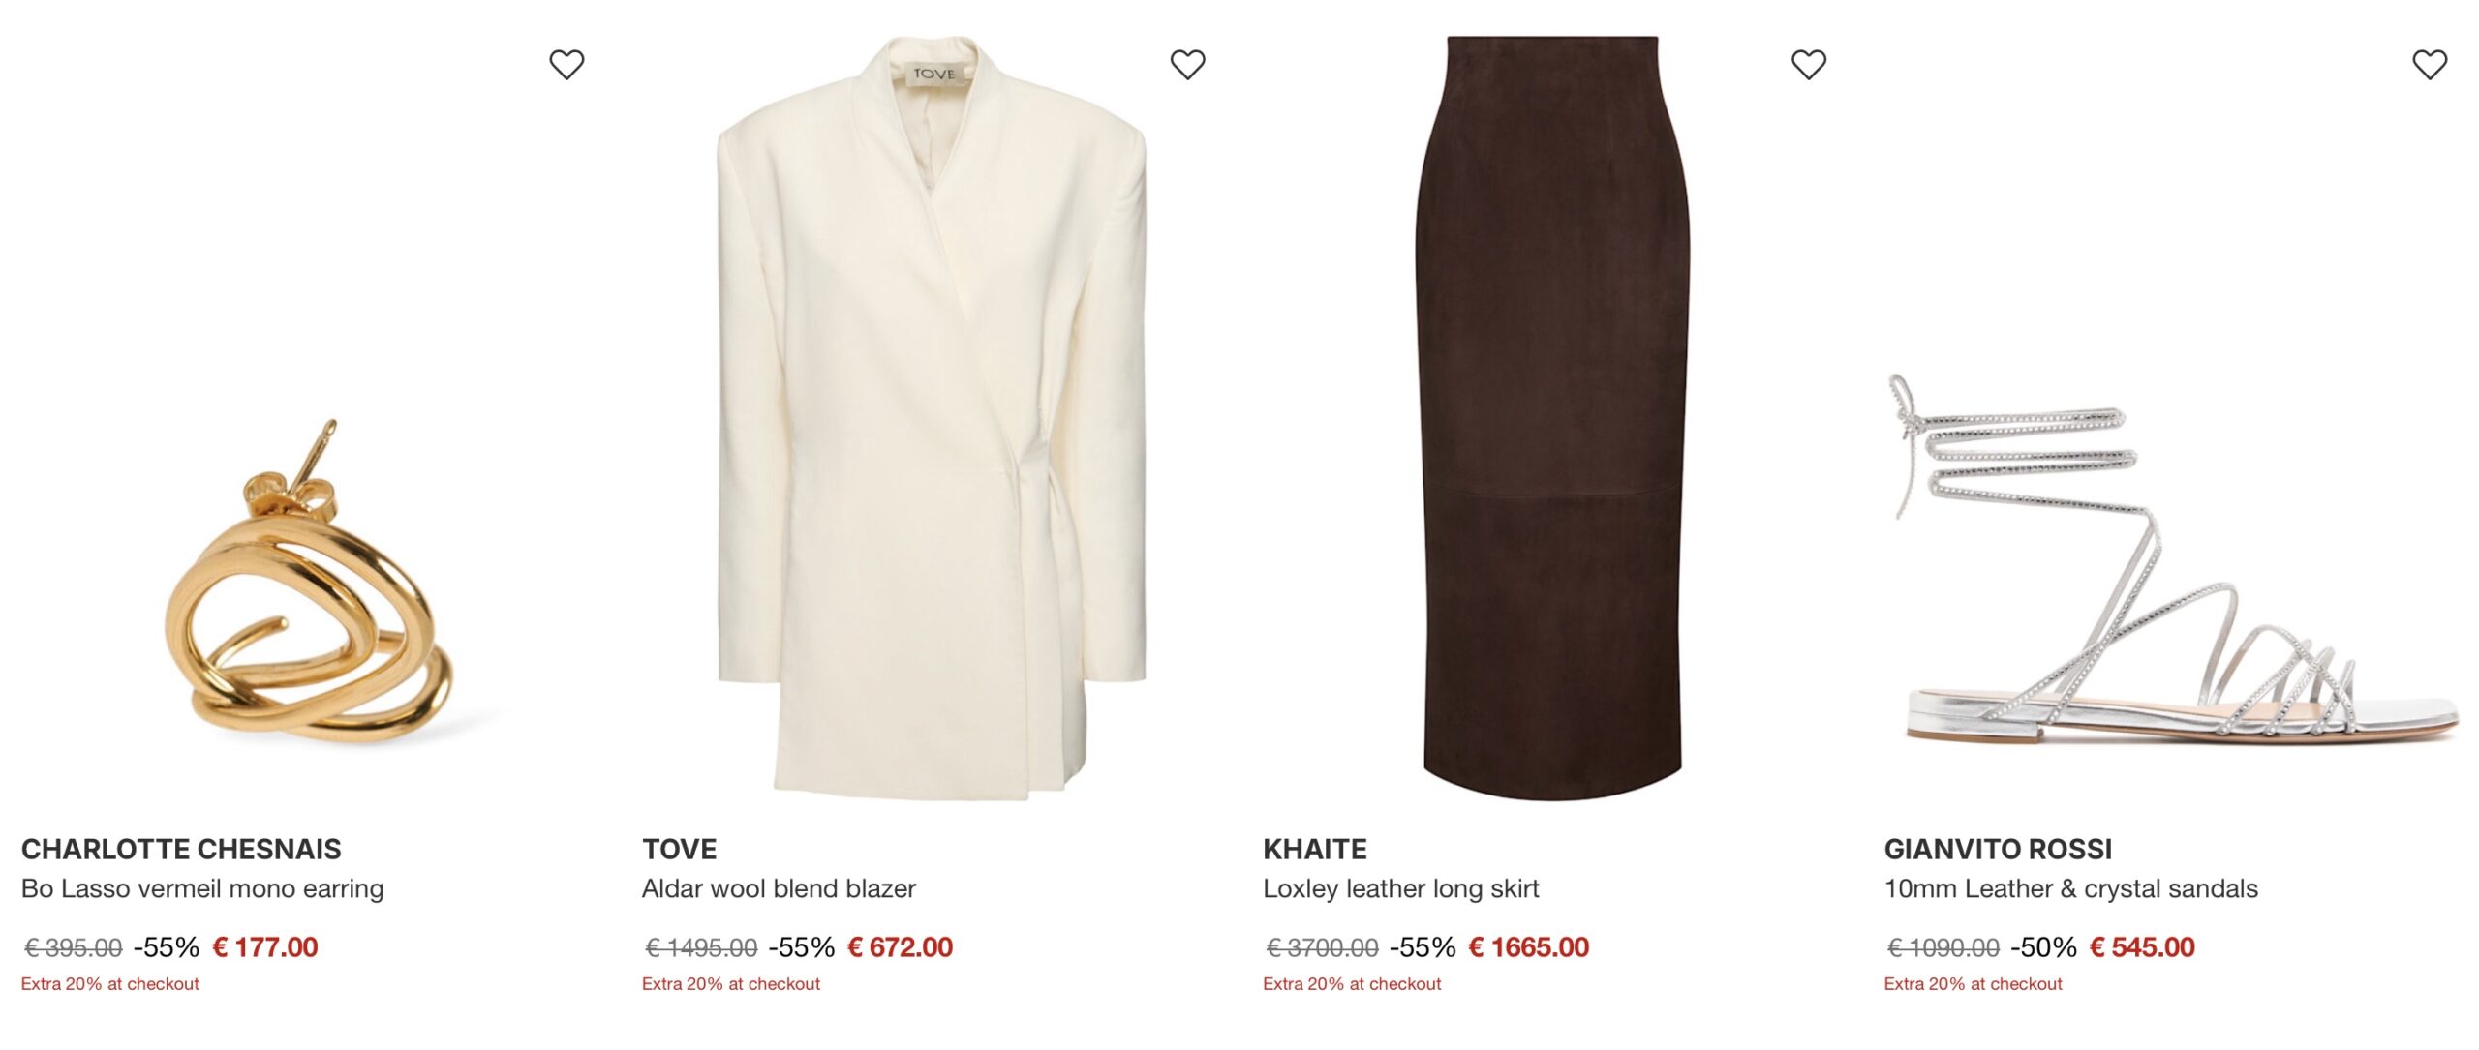The width and height of the screenshot is (2479, 1050).
Task: Toggle favorite on the Aldar wool blend blazer
Action: [1186, 63]
